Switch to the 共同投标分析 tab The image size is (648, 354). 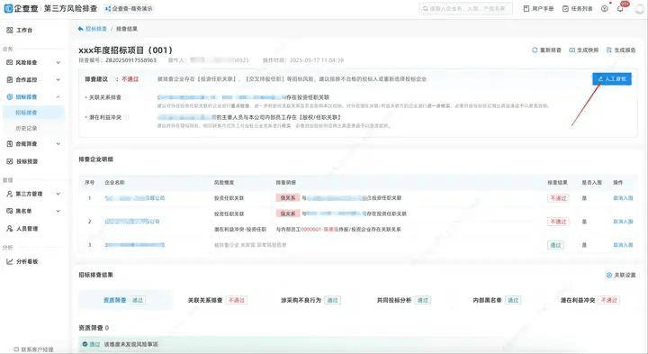click(x=404, y=300)
